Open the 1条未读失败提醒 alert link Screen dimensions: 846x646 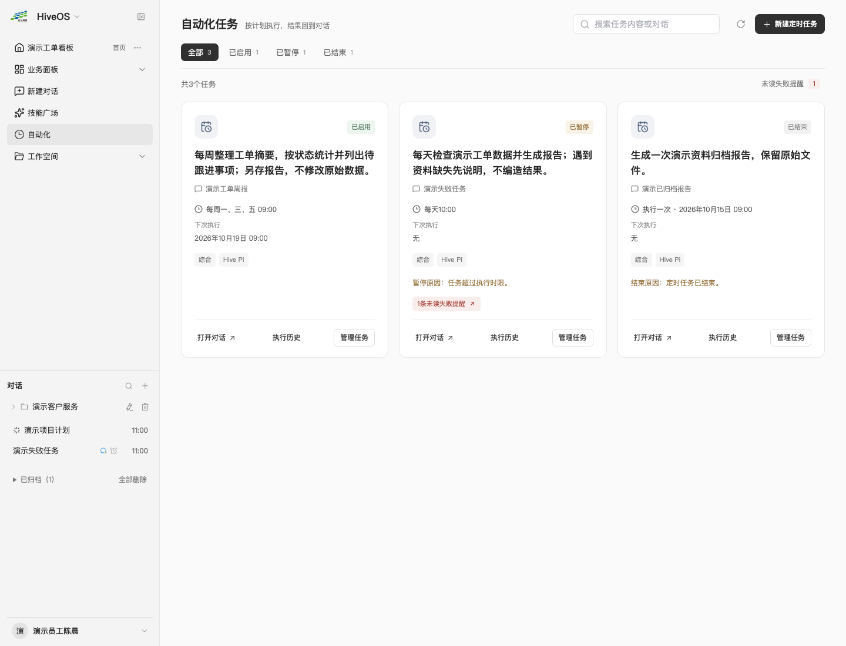pos(446,304)
